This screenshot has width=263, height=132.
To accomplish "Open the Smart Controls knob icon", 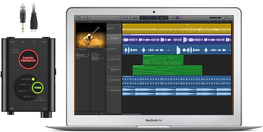I will (86, 18).
